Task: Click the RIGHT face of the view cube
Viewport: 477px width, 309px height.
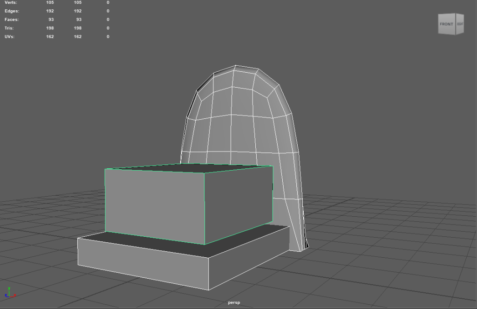Action: (460, 24)
